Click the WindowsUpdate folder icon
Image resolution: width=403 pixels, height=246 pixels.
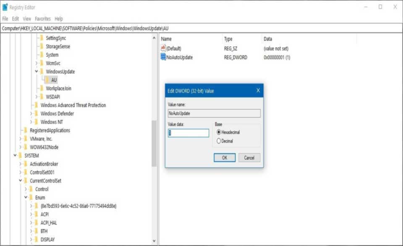click(42, 71)
